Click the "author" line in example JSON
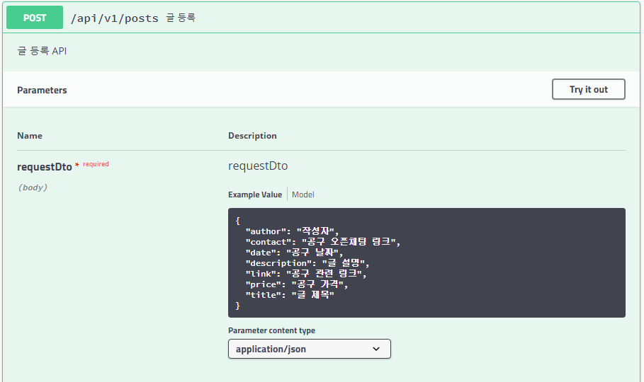The height and width of the screenshot is (382, 644). [x=292, y=231]
